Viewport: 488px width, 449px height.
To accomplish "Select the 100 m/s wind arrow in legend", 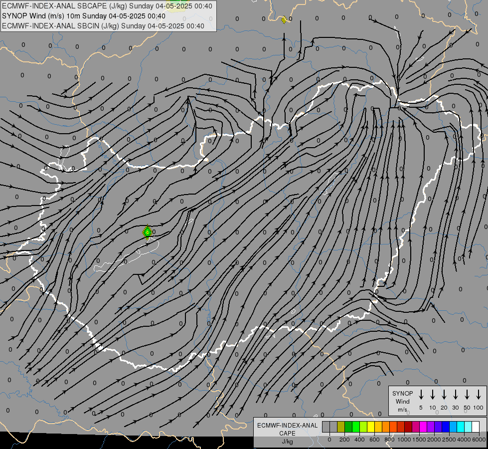I will click(479, 395).
